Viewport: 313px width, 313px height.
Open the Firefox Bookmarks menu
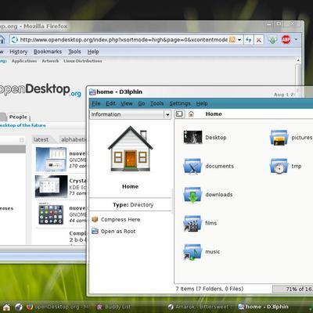(48, 52)
